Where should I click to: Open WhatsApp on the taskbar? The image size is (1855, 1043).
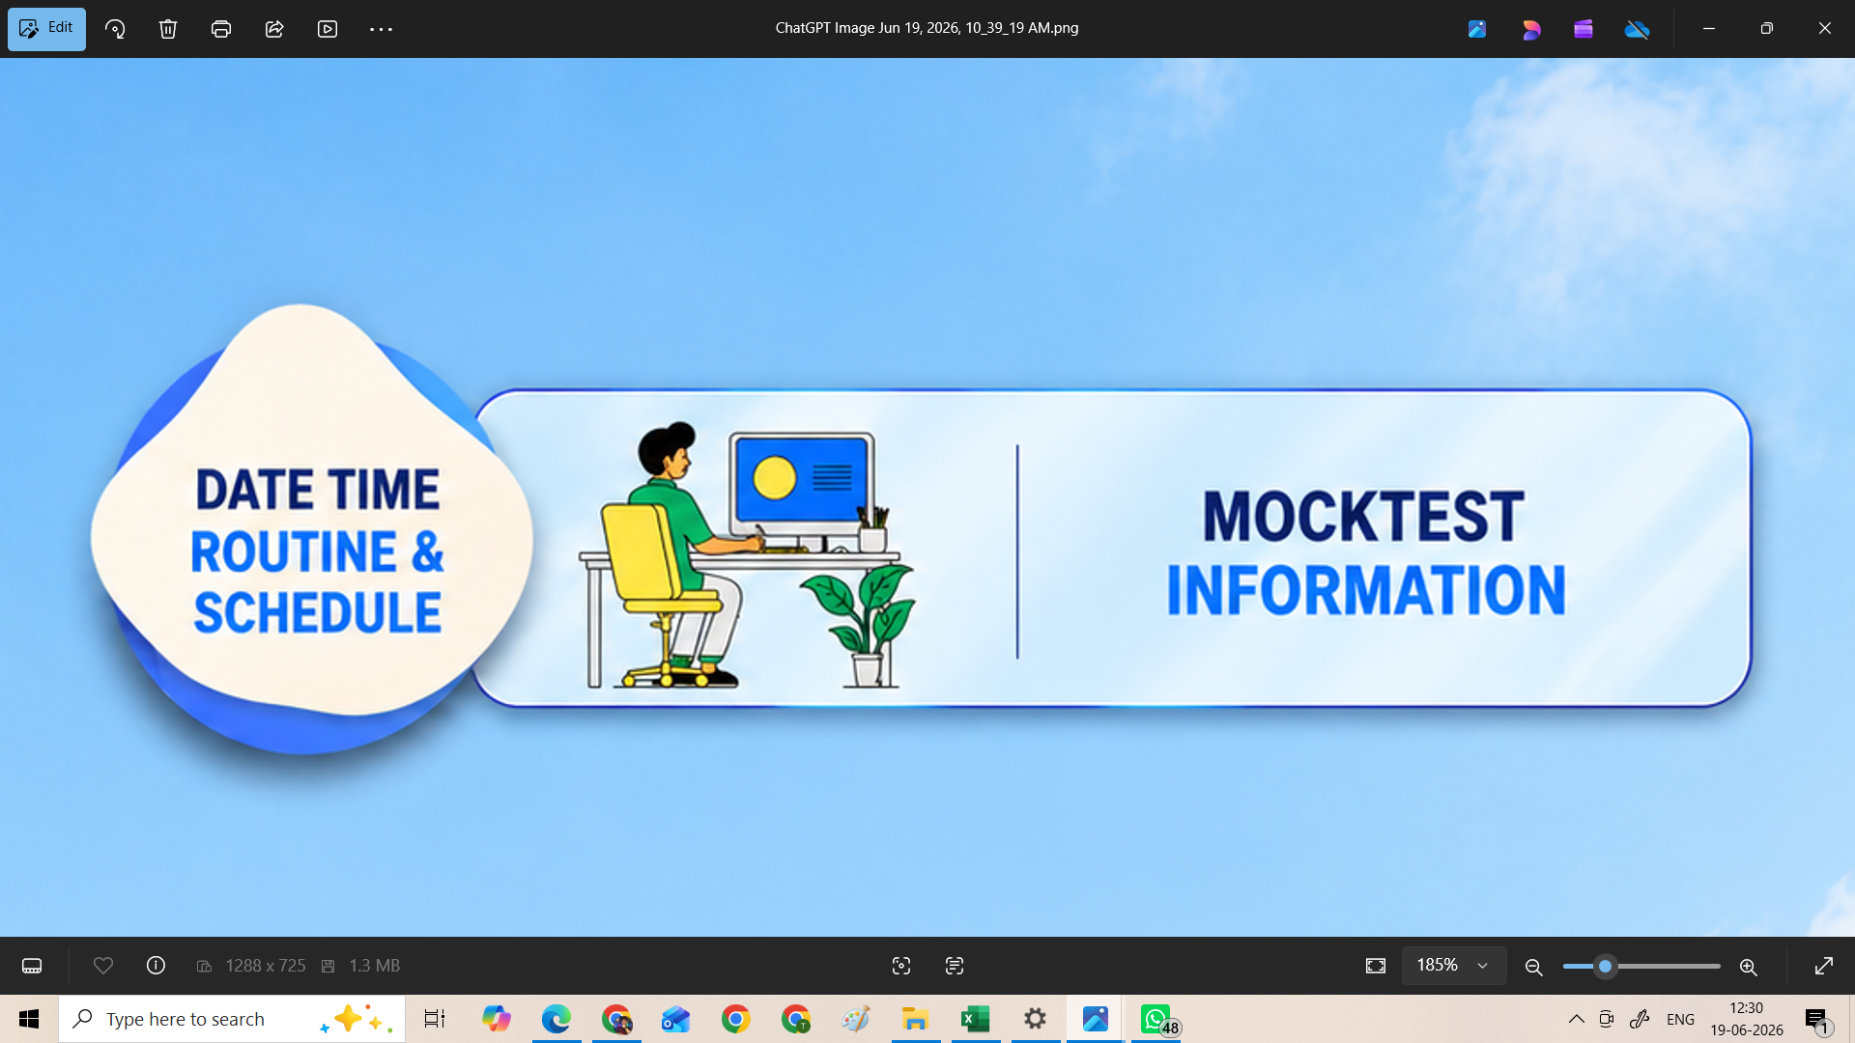coord(1156,1019)
